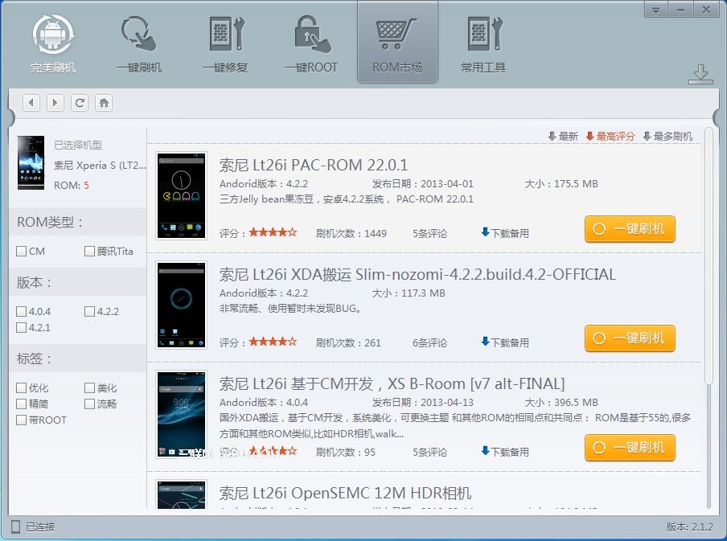This screenshot has height=541, width=727.
Task: Flash Slim-nozomi with 一键刷机 button
Action: pyautogui.click(x=630, y=338)
